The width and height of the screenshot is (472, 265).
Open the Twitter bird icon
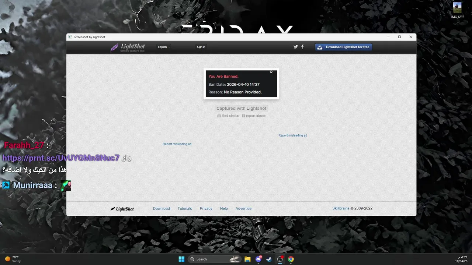click(x=295, y=47)
